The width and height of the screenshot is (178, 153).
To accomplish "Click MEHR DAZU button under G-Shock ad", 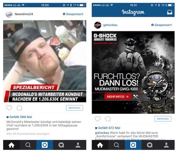I will 163,119.
